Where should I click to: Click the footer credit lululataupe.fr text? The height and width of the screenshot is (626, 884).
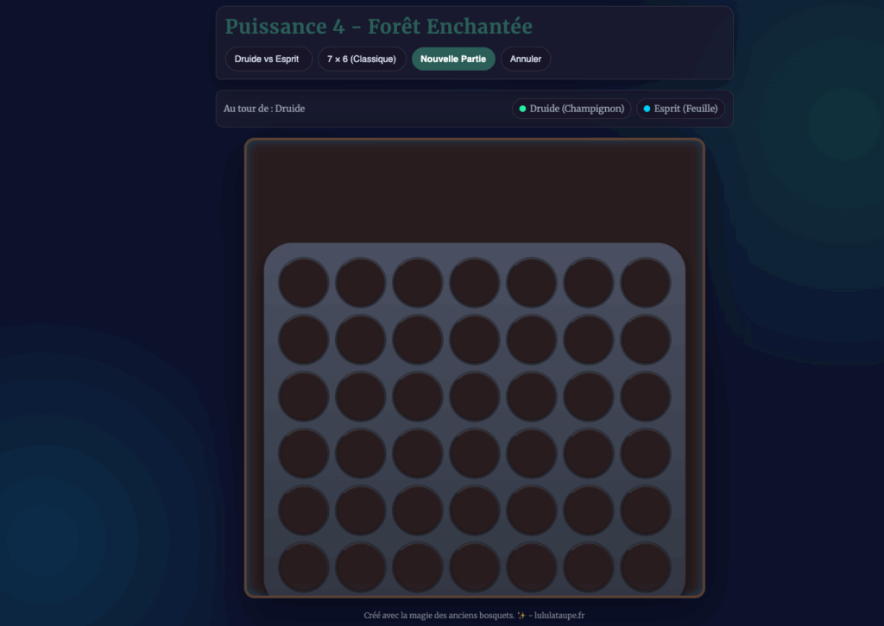pos(559,616)
